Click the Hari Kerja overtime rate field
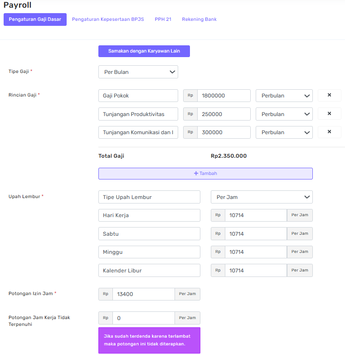This screenshot has width=345, height=354. [255, 215]
